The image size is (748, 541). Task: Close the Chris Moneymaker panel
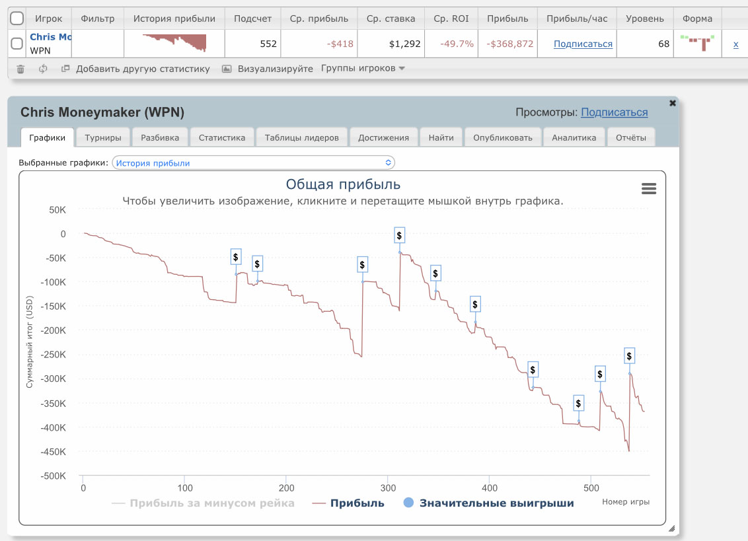(x=673, y=103)
